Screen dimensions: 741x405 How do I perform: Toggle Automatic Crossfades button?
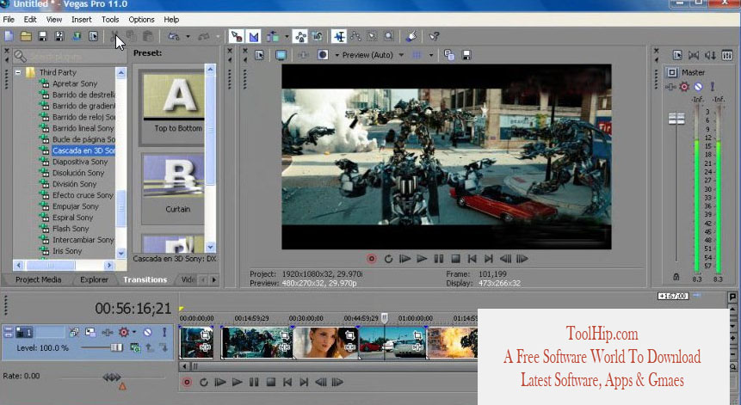[254, 36]
